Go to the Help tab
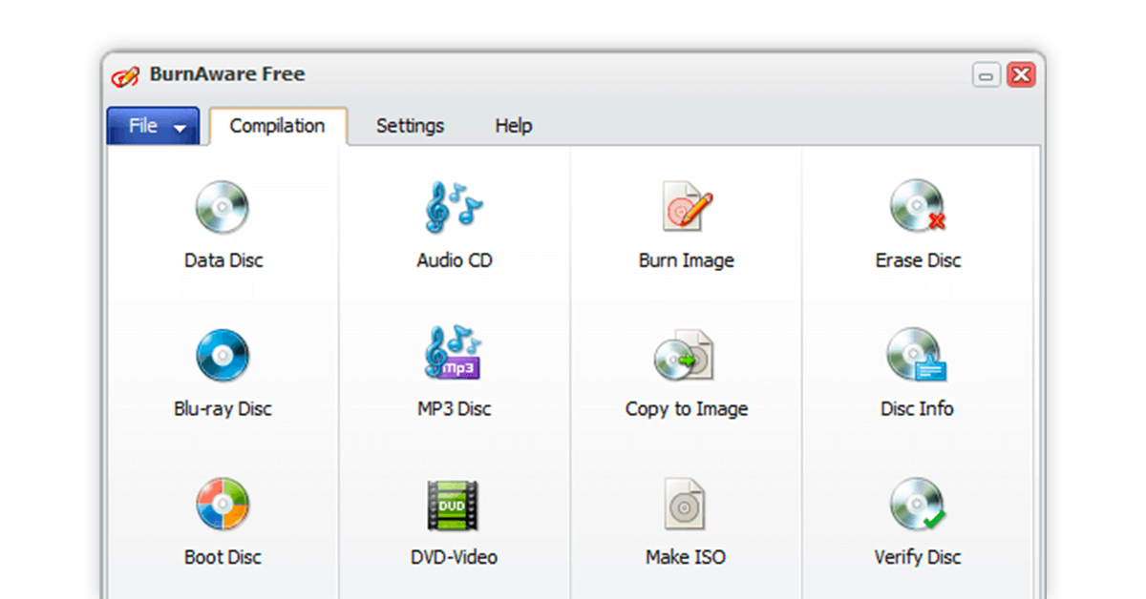This screenshot has height=599, width=1146. pos(513,126)
